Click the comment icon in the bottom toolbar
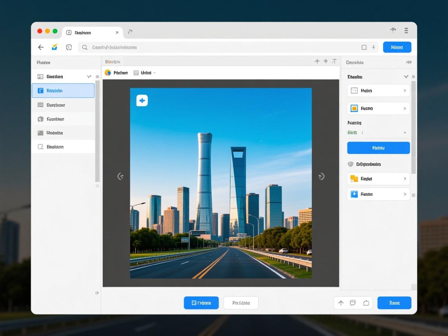 353,303
